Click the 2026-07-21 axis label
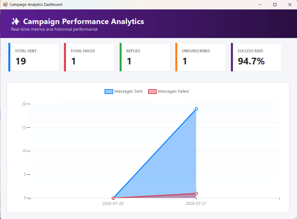Screen dimensions: 297x219 pos(196,203)
